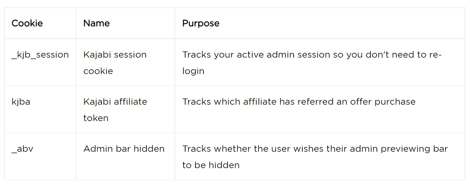Select the _abv cookie cell
The image size is (470, 186).
[x=22, y=149]
